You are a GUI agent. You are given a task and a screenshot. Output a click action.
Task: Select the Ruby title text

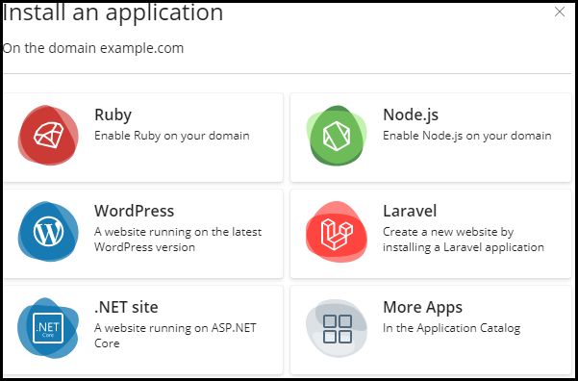pos(113,114)
